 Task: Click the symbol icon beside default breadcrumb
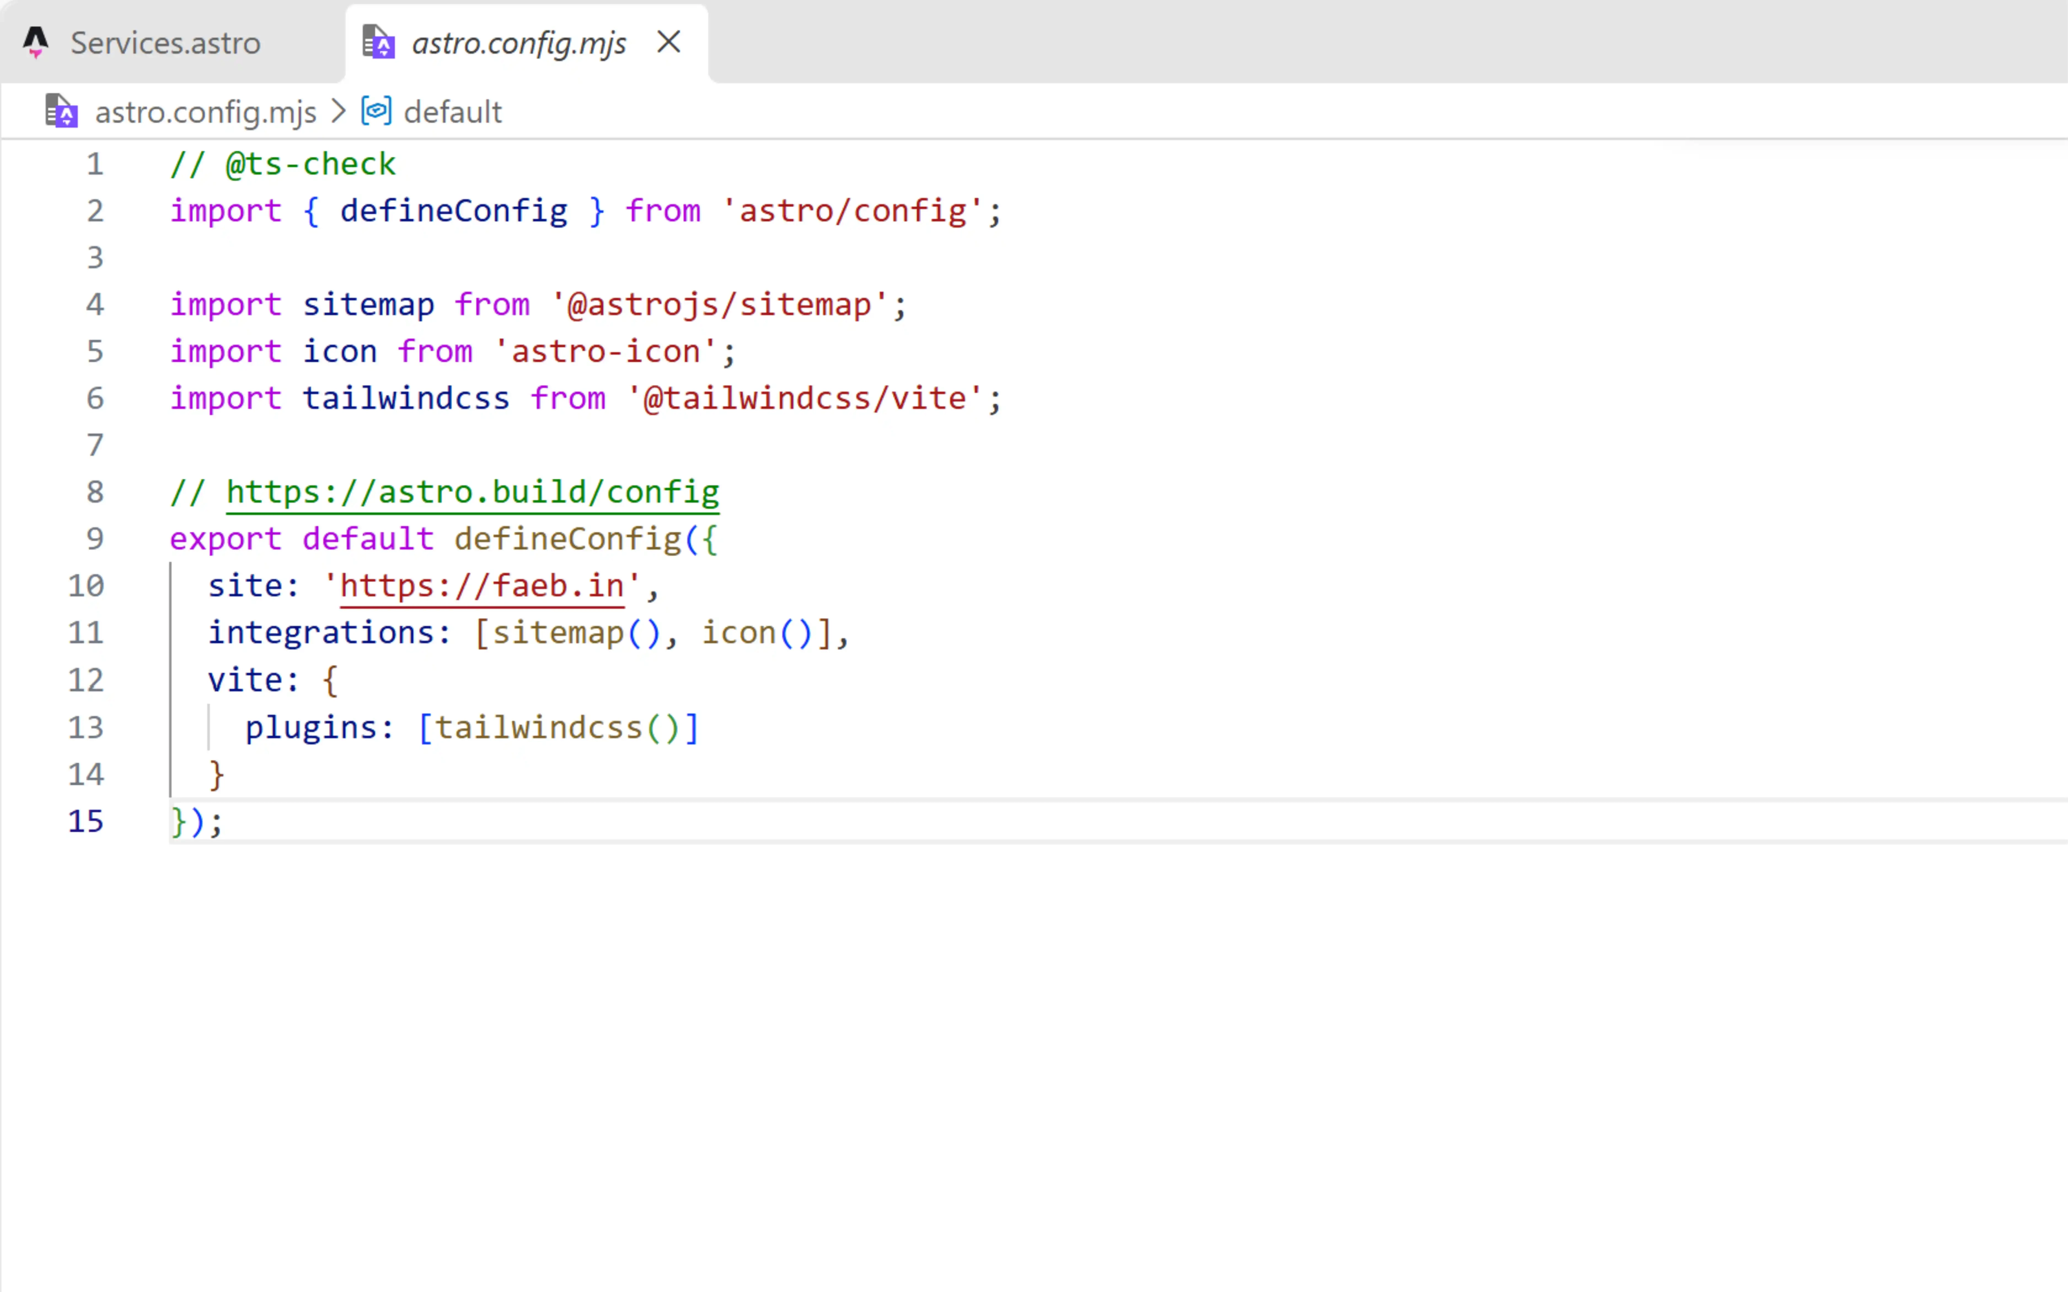(376, 111)
